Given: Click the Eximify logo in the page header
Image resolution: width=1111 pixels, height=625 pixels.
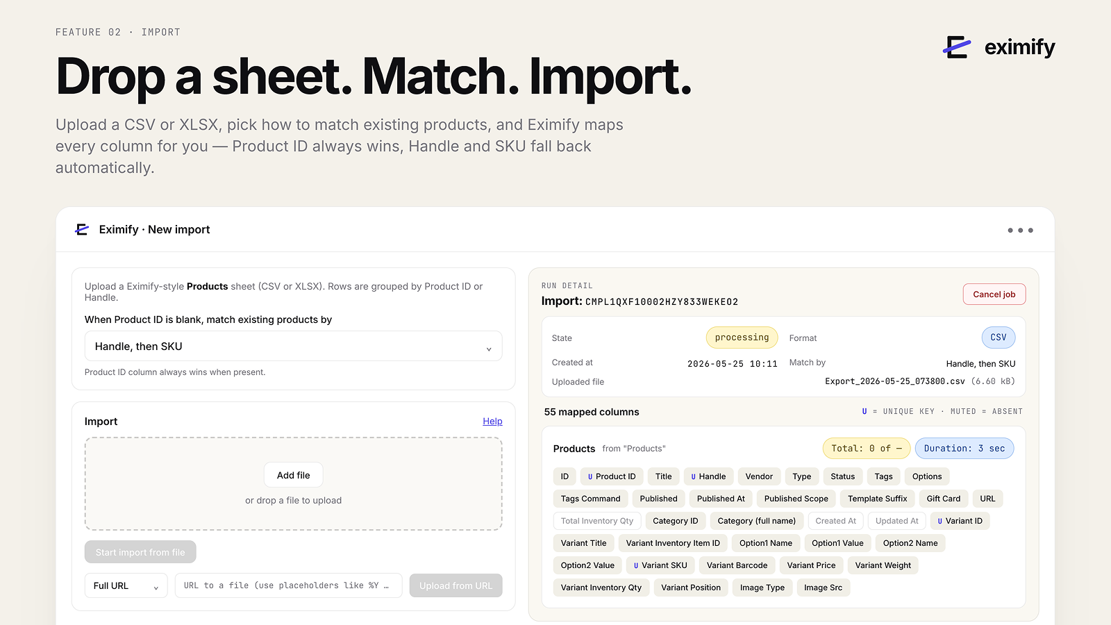Looking at the screenshot, I should pos(999,47).
